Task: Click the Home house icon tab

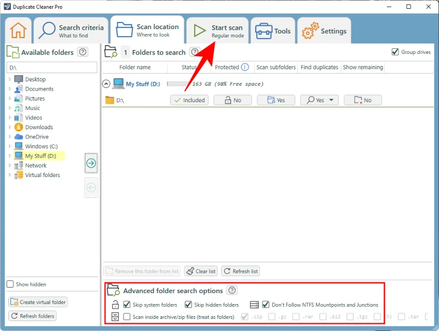Action: [18, 31]
